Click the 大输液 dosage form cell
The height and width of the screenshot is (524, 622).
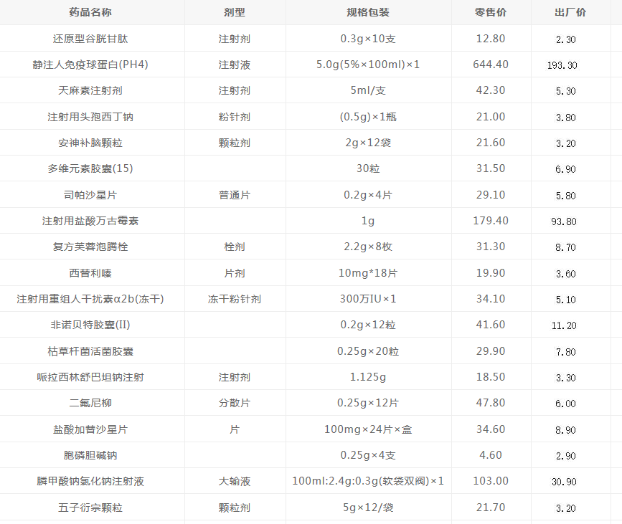tap(235, 481)
